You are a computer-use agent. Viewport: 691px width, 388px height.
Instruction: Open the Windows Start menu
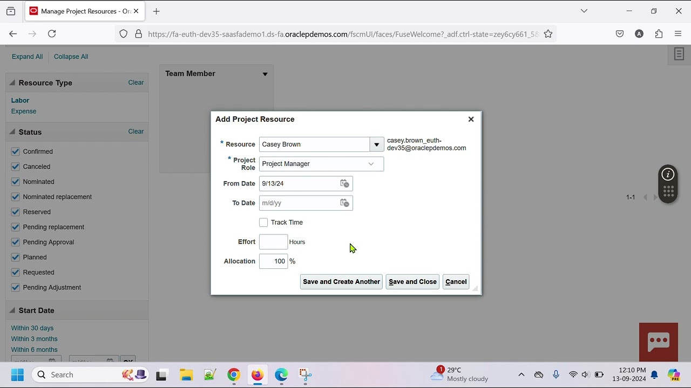17,375
